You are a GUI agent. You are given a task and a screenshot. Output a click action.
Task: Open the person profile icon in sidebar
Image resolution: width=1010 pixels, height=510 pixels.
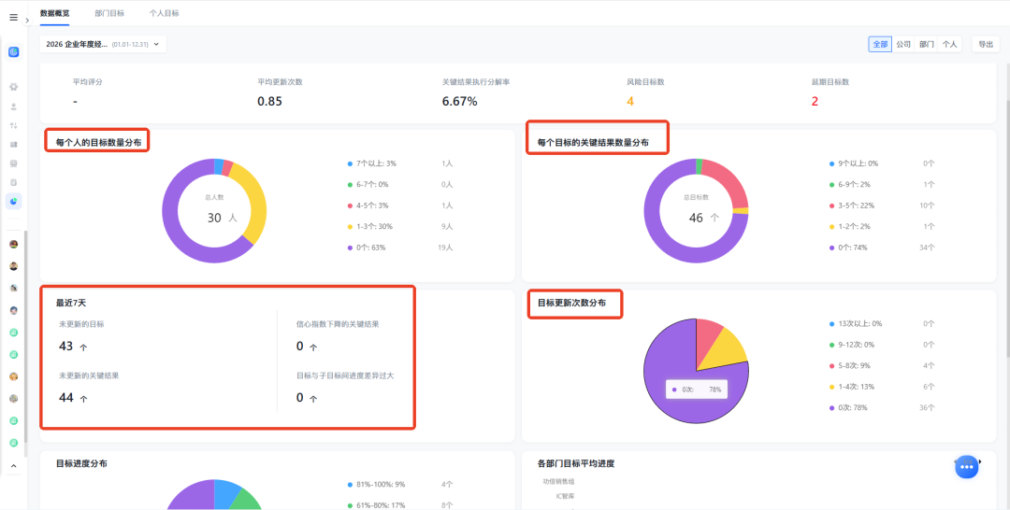coord(13,106)
